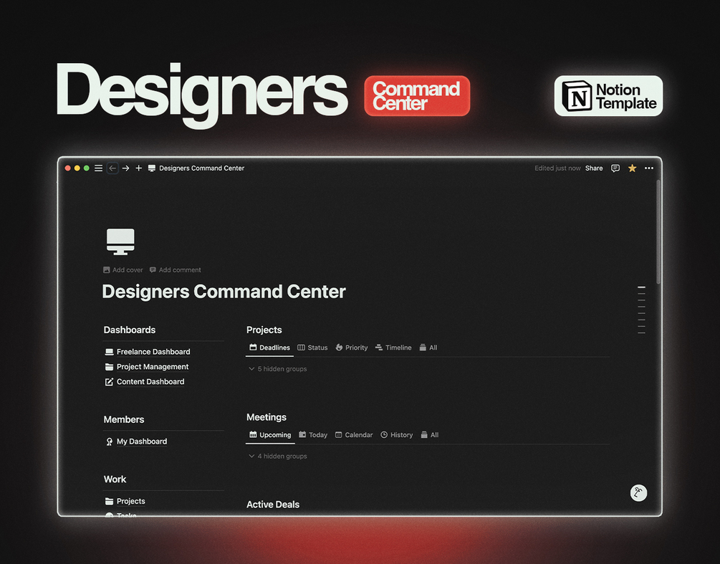Select the Deadlines tab in Projects
Screen dimensions: 720x564
[269, 348]
